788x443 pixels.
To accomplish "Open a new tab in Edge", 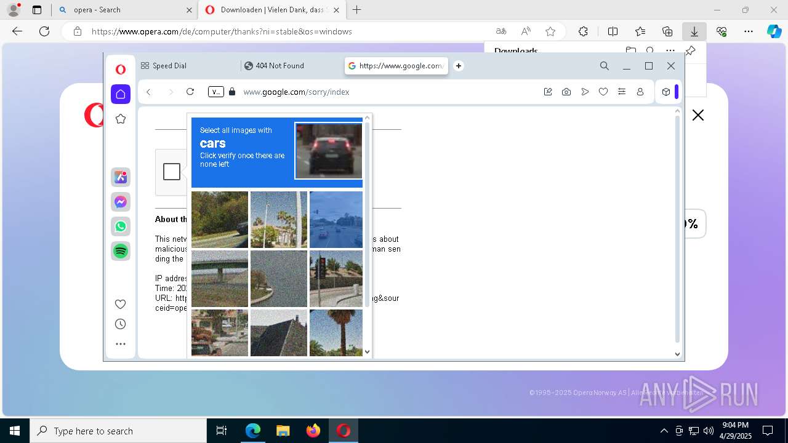I will click(x=357, y=10).
